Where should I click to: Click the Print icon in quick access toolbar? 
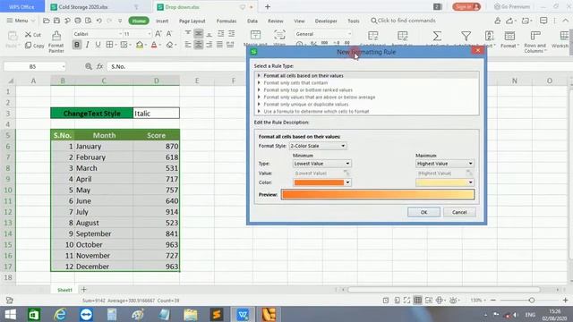pyautogui.click(x=78, y=21)
